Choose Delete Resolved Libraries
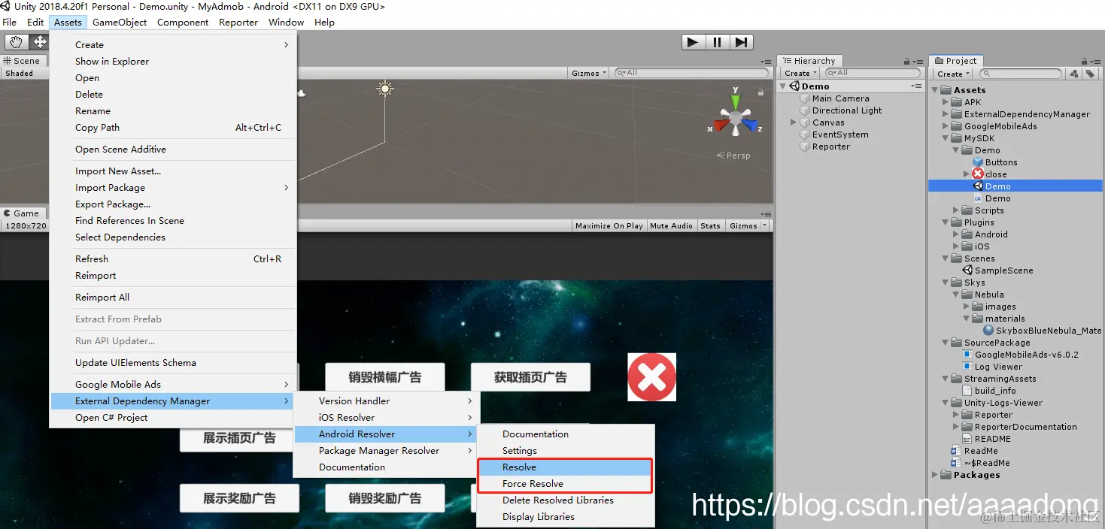This screenshot has width=1105, height=529. click(566, 500)
